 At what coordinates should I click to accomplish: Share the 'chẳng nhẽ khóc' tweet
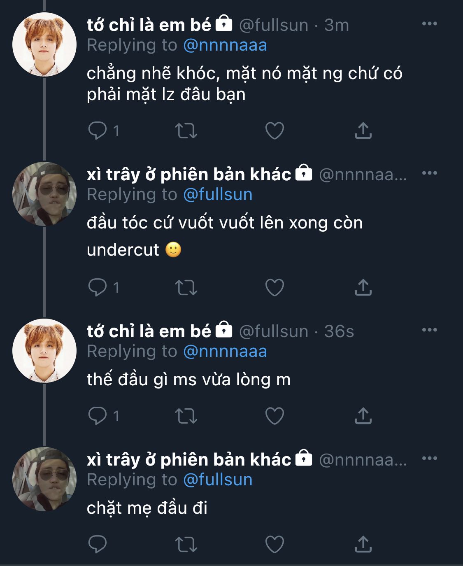tap(363, 130)
